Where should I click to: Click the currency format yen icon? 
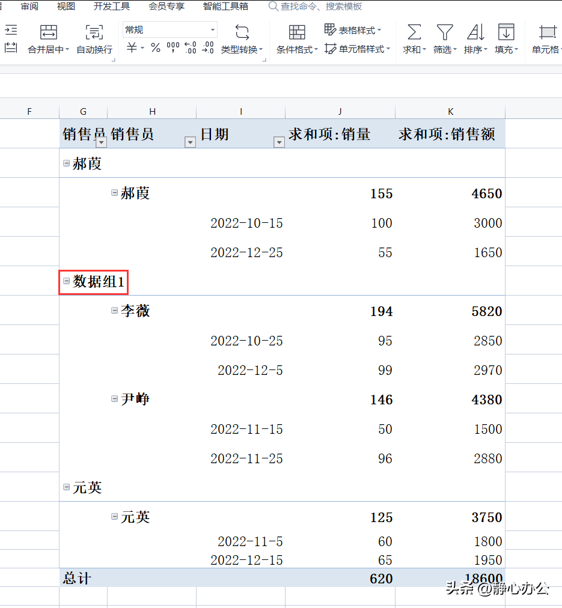pos(132,47)
